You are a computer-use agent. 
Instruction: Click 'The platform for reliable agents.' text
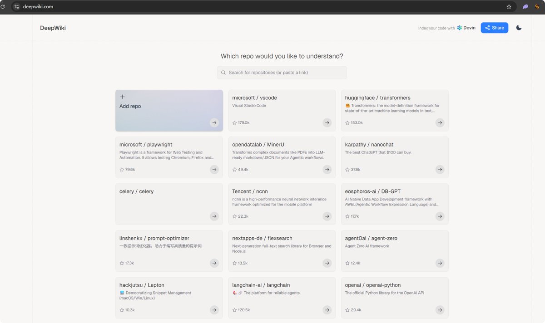coord(272,293)
